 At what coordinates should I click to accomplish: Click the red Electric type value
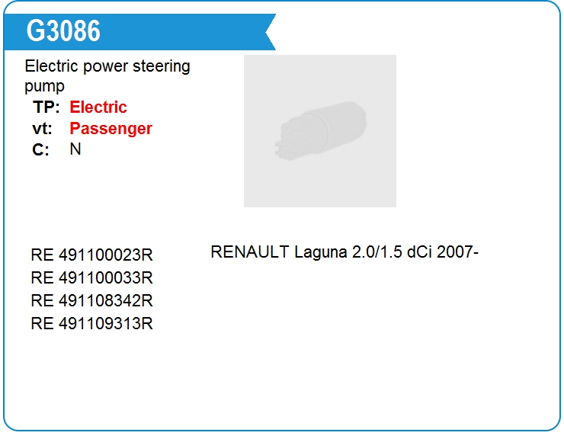[98, 107]
